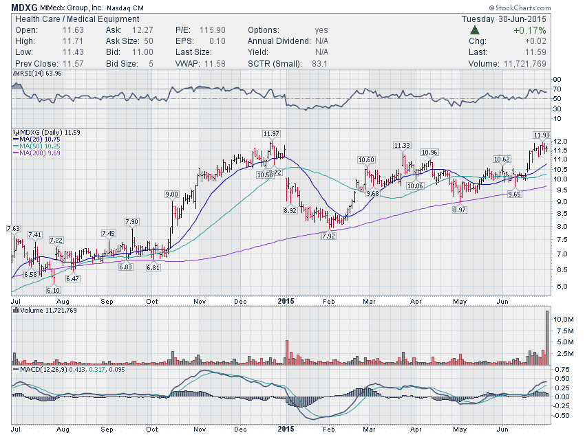Click the VWAP value 11.58
This screenshot has width=585, height=435.
click(215, 64)
